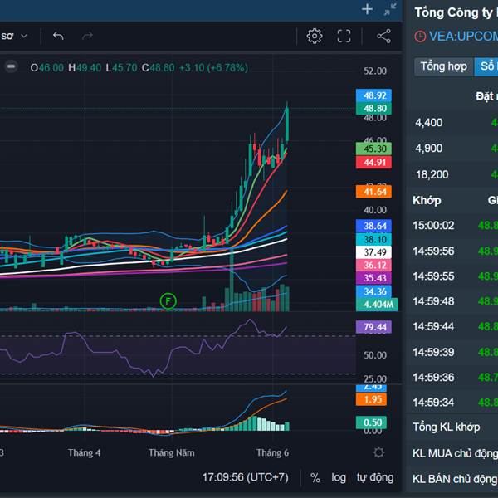Click the green F event marker
The image size is (498, 498).
point(168,300)
